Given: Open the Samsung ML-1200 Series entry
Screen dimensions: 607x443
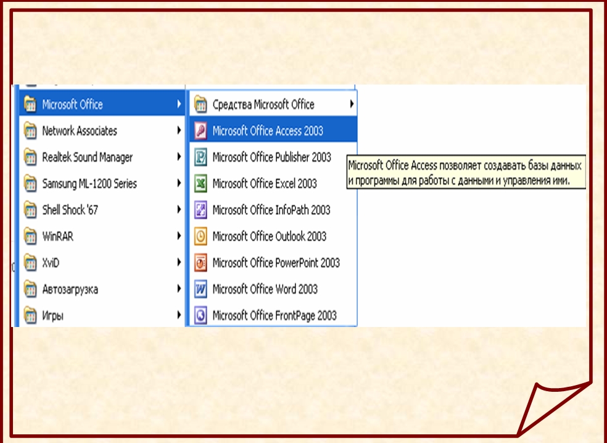Looking at the screenshot, I should point(102,183).
